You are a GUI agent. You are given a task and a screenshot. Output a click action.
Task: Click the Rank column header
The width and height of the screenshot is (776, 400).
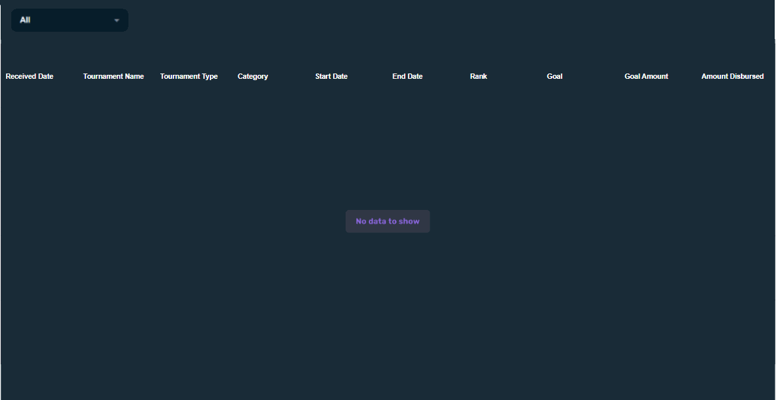click(x=479, y=76)
